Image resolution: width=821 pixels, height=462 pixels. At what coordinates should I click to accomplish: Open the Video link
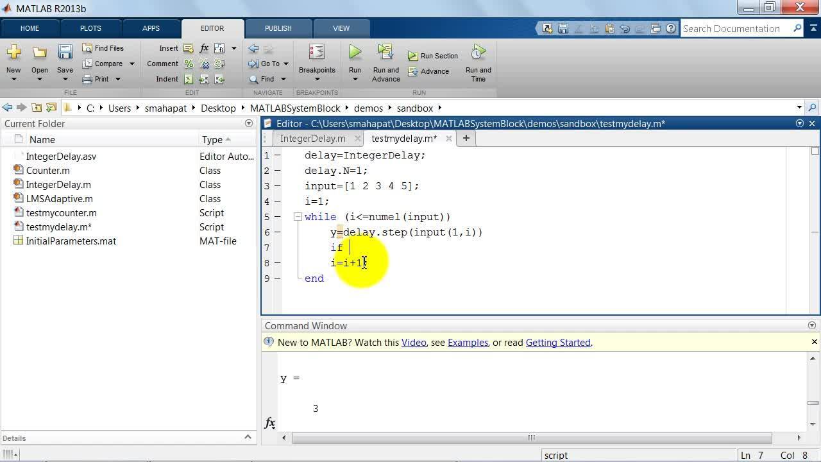[x=414, y=342]
